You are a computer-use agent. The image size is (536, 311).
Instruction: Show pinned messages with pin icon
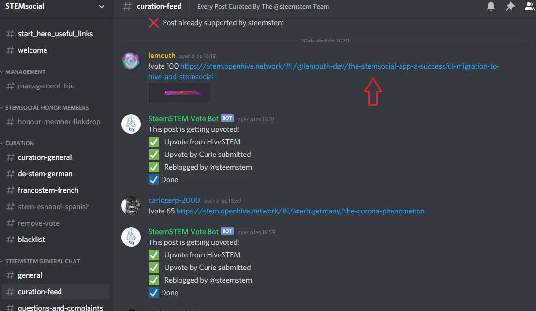[510, 6]
